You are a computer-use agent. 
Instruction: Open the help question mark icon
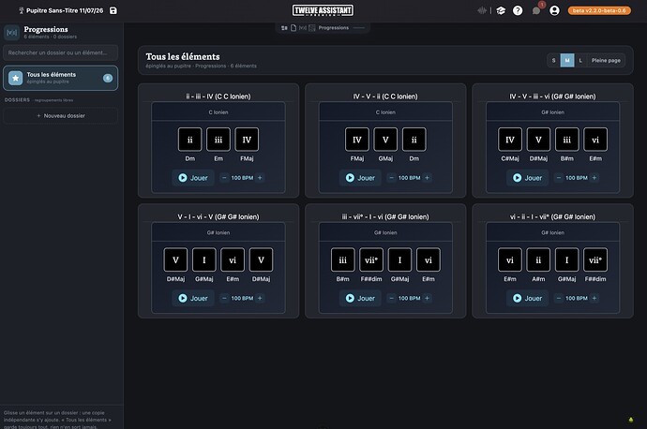click(518, 10)
